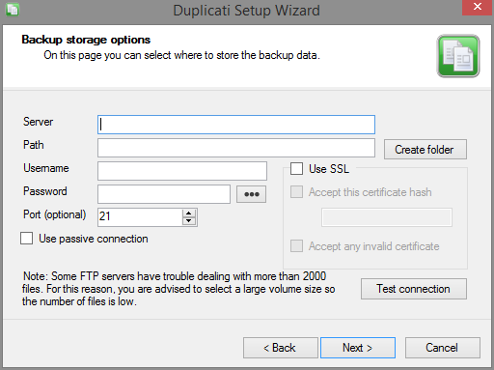Check Accept this certificate hash option
494x370 pixels.
pos(296,192)
